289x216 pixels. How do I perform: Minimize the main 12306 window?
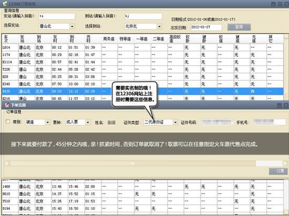tap(273, 4)
